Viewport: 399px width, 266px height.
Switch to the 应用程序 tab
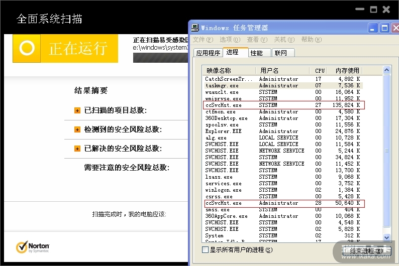(208, 53)
